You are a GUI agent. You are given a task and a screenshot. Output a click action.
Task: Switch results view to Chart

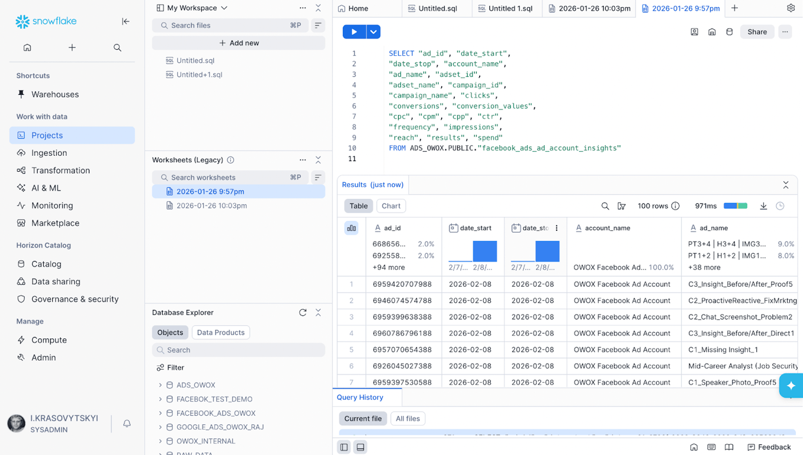point(391,206)
